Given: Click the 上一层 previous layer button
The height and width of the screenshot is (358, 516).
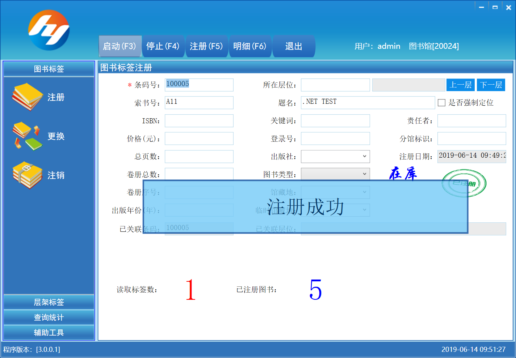Looking at the screenshot, I should tap(461, 85).
